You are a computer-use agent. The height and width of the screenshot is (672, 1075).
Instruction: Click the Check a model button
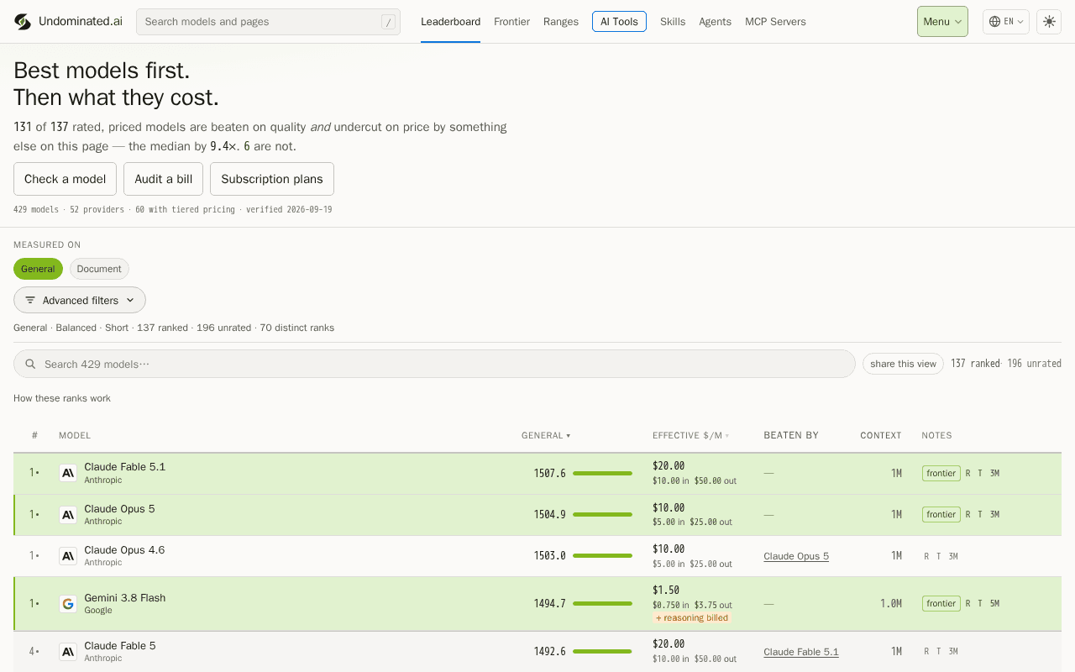[65, 179]
